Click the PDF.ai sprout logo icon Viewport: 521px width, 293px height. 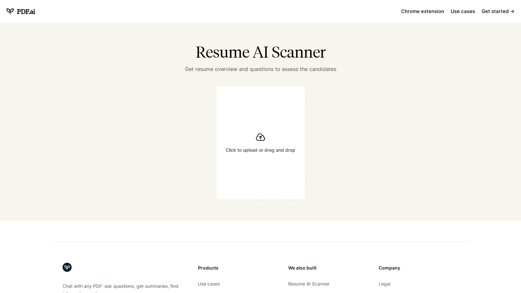(x=10, y=11)
